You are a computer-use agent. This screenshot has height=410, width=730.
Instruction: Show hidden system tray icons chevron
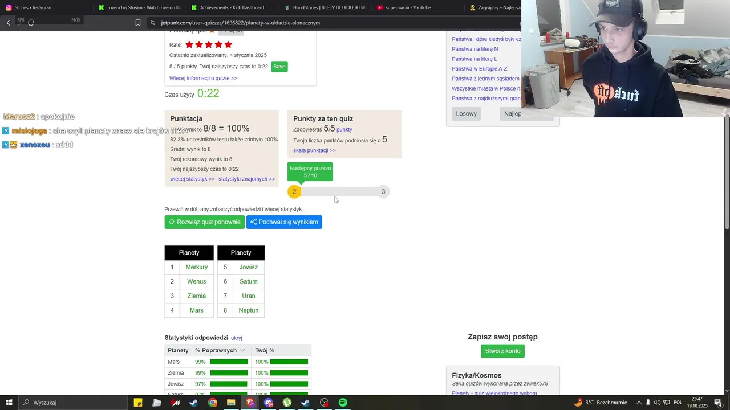point(639,403)
